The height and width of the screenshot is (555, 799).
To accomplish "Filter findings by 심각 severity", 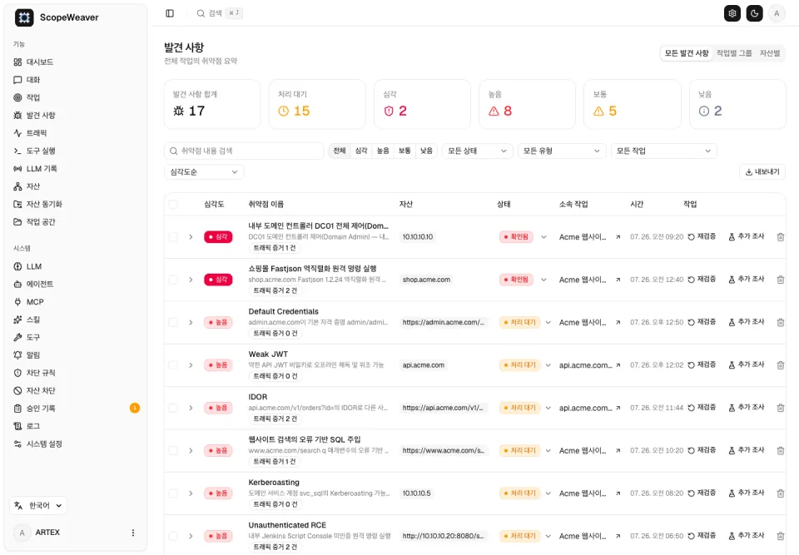I will click(361, 151).
